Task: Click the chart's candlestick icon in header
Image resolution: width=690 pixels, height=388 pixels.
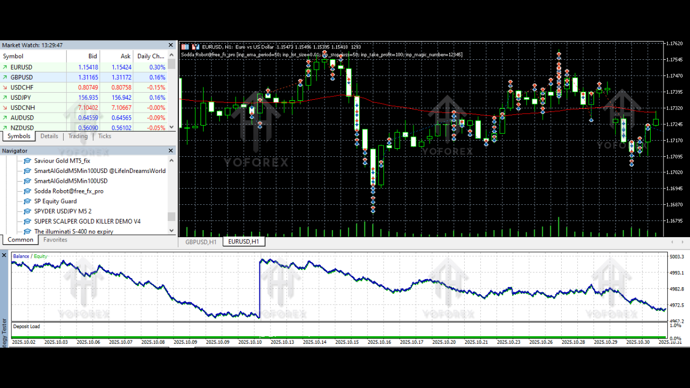Action: [196, 47]
